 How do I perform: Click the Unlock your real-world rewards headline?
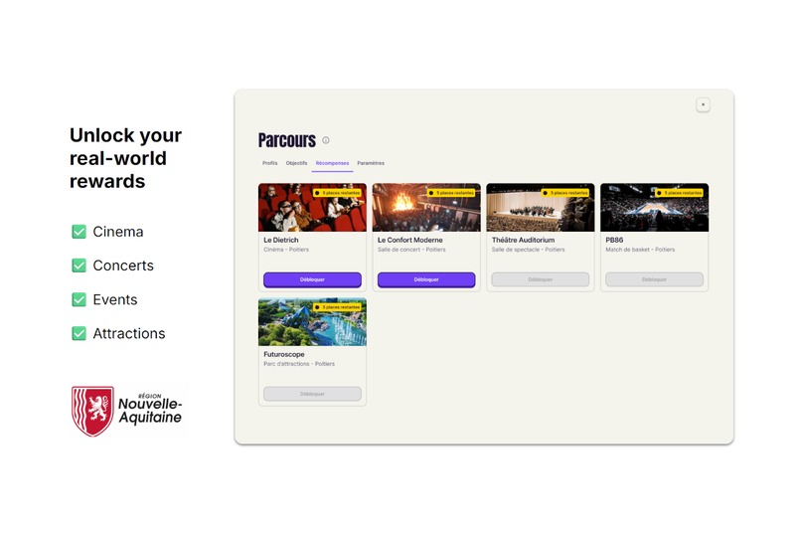(x=125, y=158)
